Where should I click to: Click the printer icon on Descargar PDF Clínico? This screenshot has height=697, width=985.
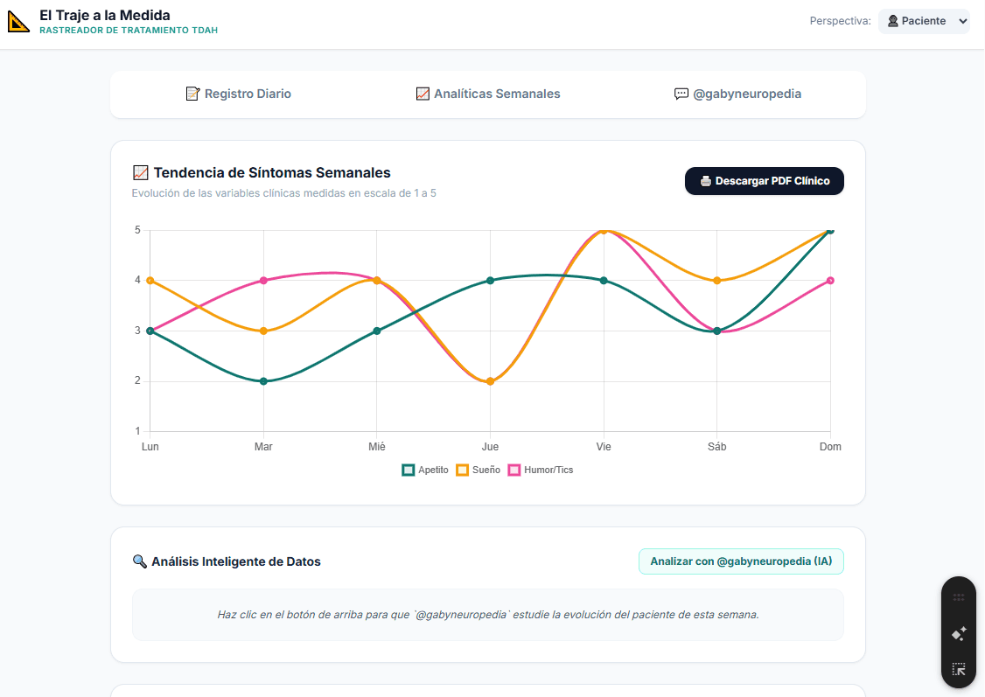click(x=705, y=181)
